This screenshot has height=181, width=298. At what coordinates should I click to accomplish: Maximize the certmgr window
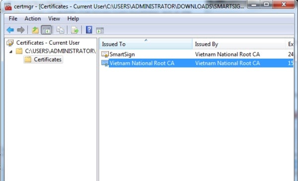pos(266,4)
